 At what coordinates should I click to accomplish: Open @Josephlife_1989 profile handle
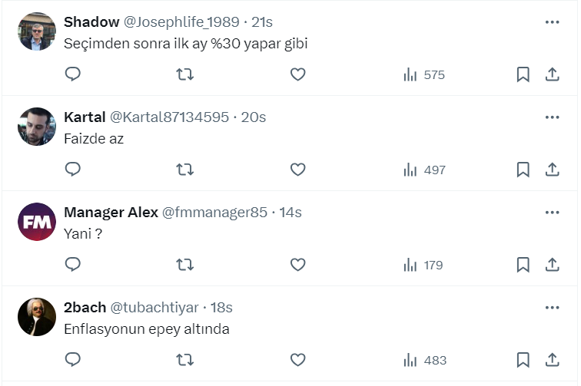tap(181, 22)
